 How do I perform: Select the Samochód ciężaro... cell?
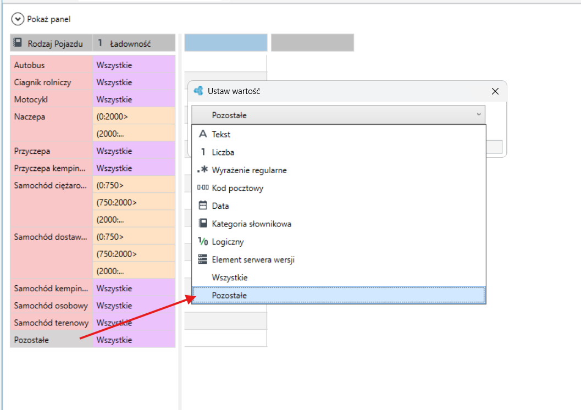point(51,202)
